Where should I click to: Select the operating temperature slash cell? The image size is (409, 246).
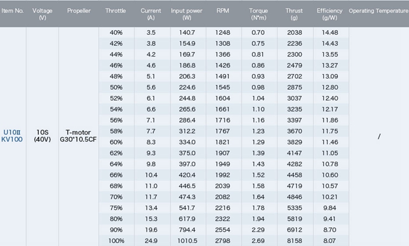379,136
